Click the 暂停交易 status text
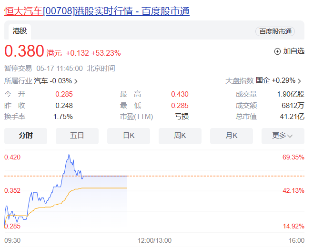This screenshot has height=247, width=313. [18, 69]
